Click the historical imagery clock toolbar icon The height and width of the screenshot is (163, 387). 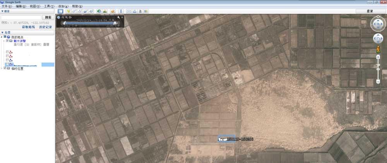pos(99,11)
